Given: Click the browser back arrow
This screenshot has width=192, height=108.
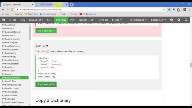Looking at the screenshot, I should click(3, 10).
